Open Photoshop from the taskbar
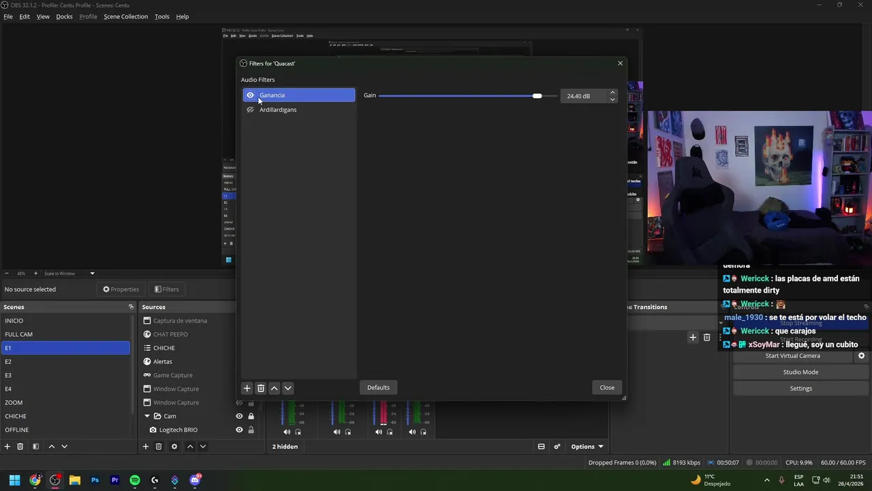Image resolution: width=872 pixels, height=491 pixels. tap(95, 480)
